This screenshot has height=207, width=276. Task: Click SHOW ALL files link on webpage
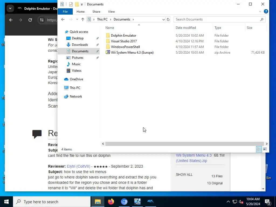184,175
